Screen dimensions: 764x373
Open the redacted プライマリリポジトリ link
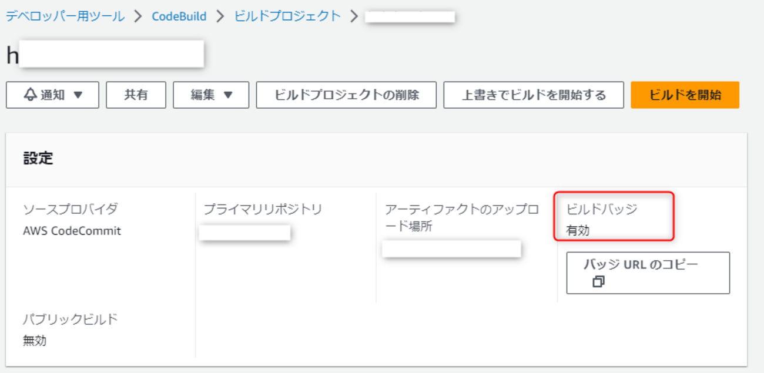point(244,233)
